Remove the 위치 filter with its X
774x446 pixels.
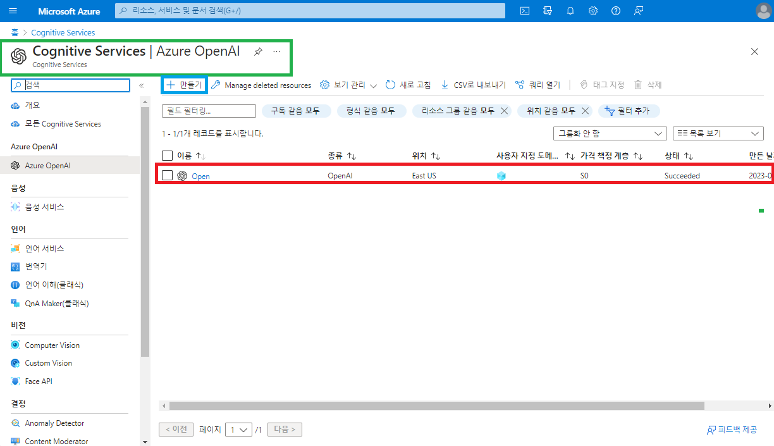tap(585, 111)
